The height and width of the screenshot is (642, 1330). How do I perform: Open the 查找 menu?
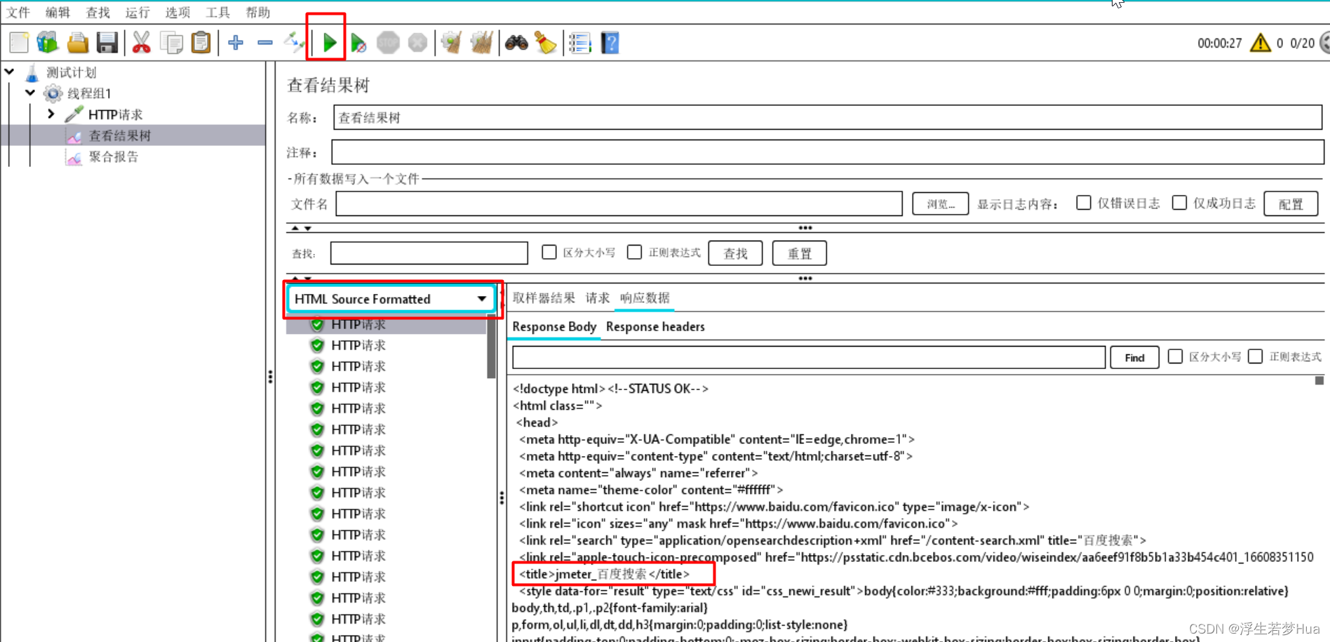[x=98, y=12]
